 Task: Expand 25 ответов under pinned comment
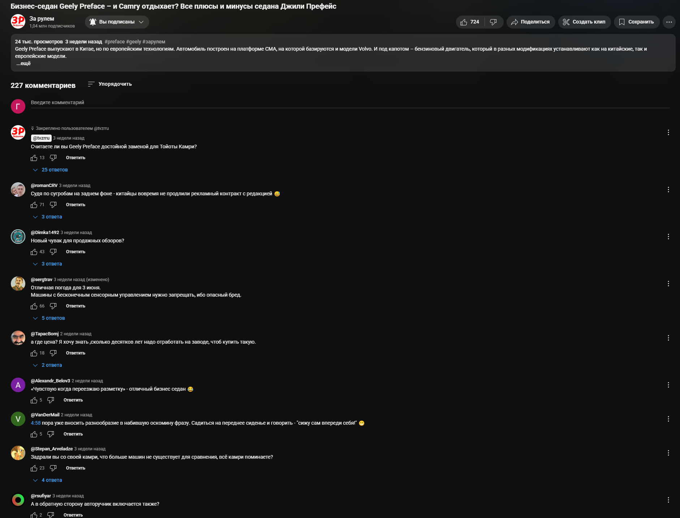pos(50,170)
